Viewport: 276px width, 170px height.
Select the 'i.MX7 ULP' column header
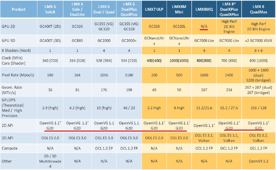tap(154, 9)
